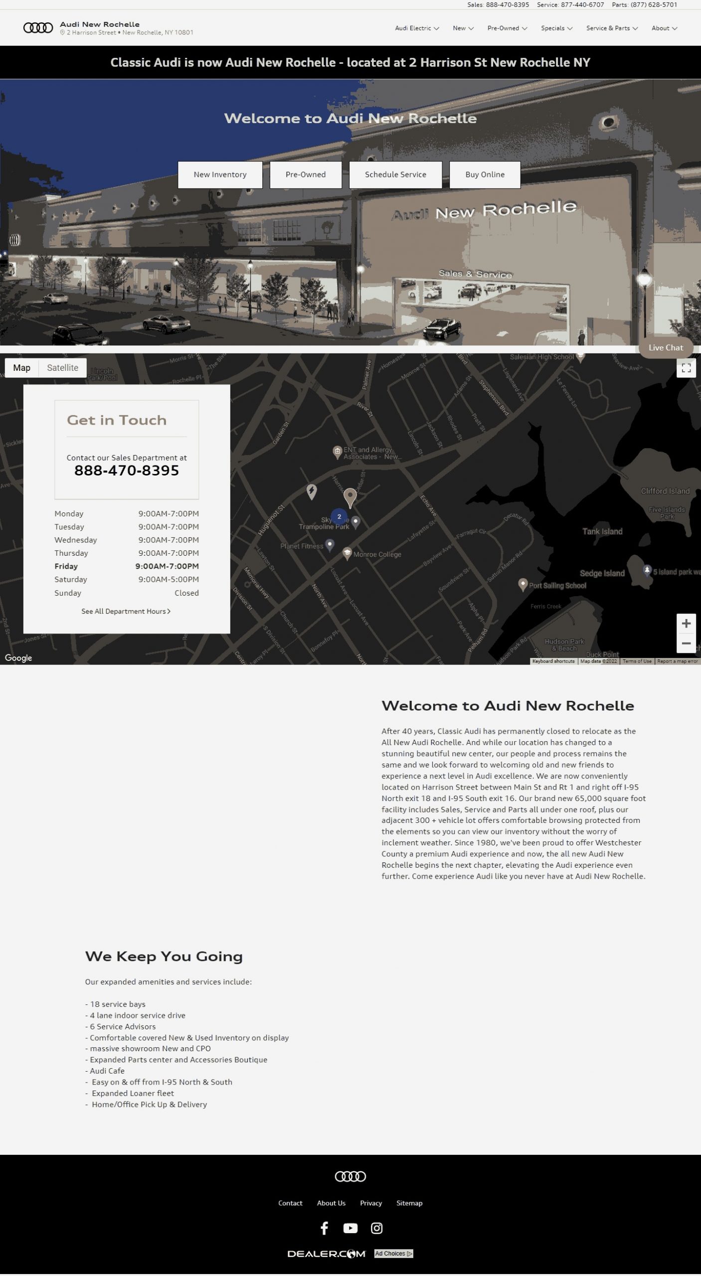Open See All Department Hours link
This screenshot has height=1276, width=701.
tap(126, 612)
